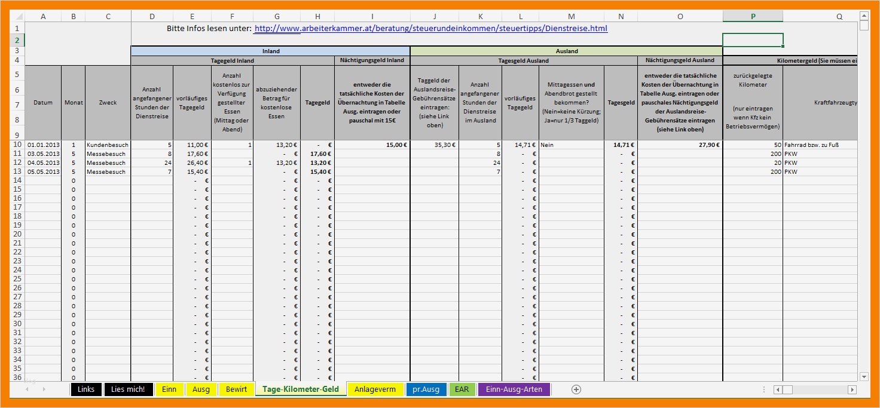This screenshot has height=408, width=880.
Task: Switch to the Links sheet tab
Action: (86, 389)
